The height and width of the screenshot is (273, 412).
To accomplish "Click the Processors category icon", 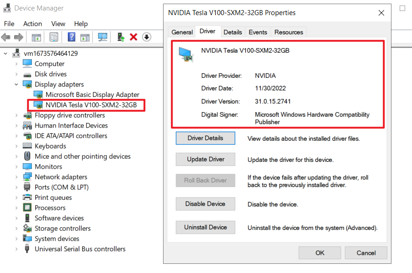I will click(27, 208).
